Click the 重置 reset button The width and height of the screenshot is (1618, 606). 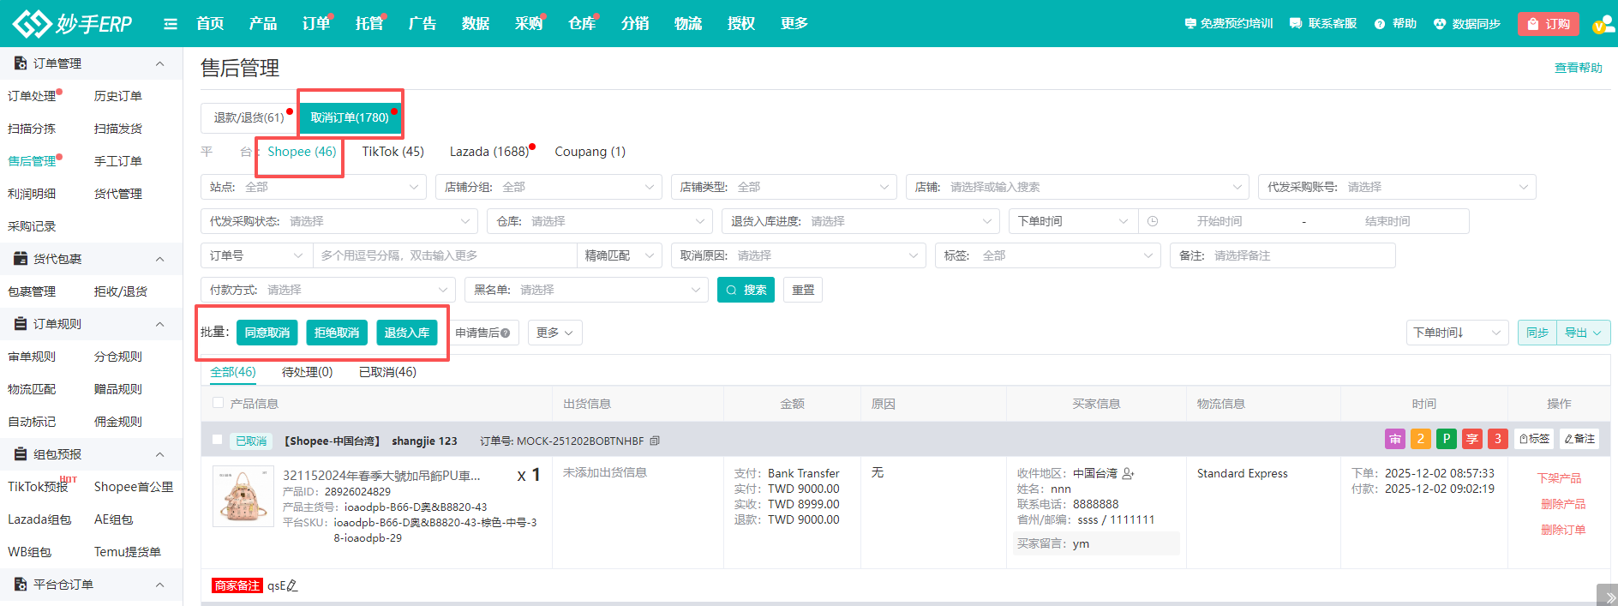coord(803,290)
